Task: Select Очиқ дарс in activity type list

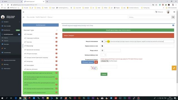Action: 29,34
